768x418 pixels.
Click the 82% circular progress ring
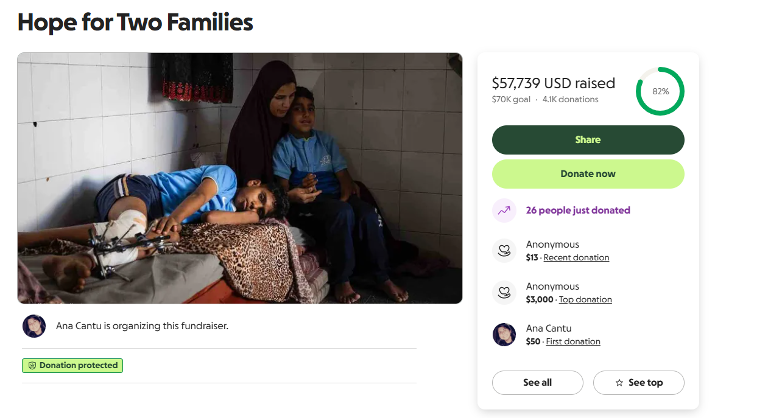click(660, 91)
